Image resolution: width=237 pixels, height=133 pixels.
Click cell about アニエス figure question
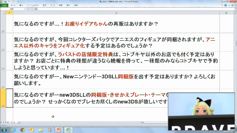click(116, 42)
